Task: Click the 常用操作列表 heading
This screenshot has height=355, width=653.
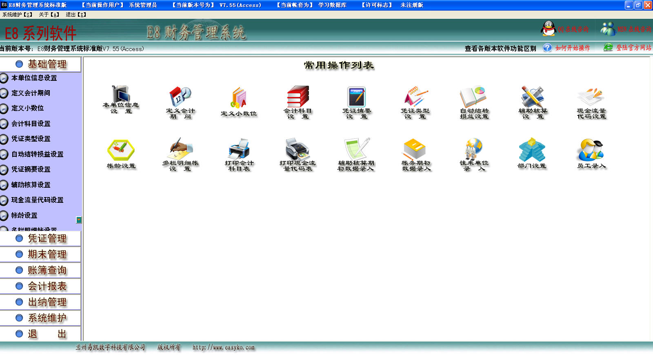Action: [339, 65]
